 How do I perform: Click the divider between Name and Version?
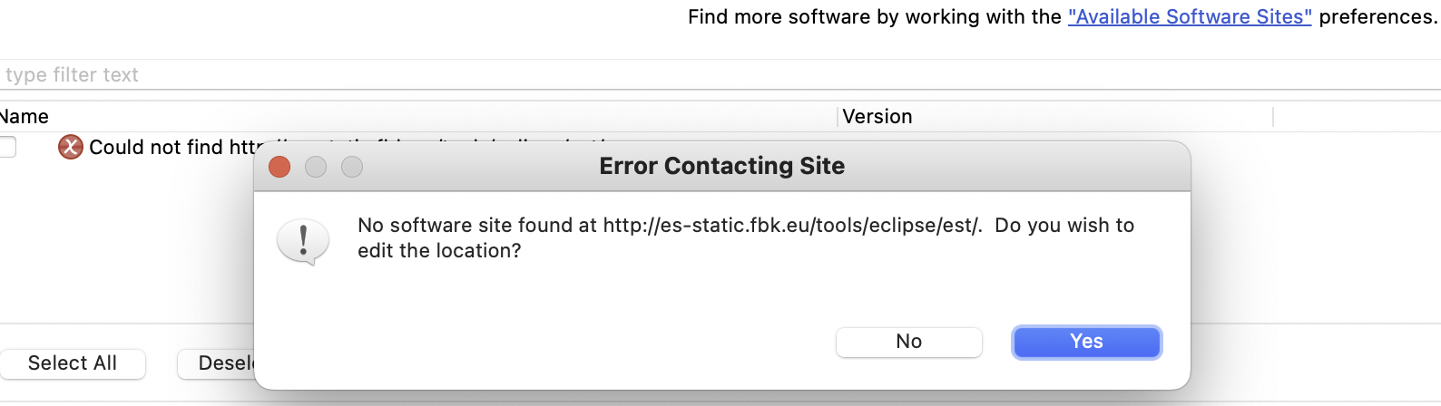point(838,117)
